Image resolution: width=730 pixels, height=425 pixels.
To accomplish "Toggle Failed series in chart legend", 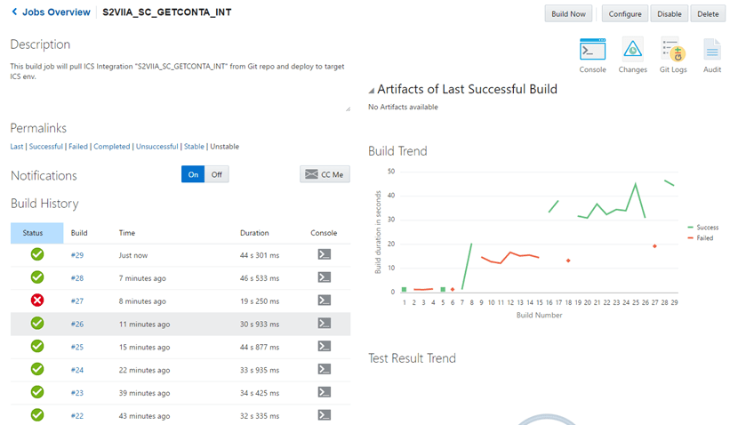I will (702, 238).
